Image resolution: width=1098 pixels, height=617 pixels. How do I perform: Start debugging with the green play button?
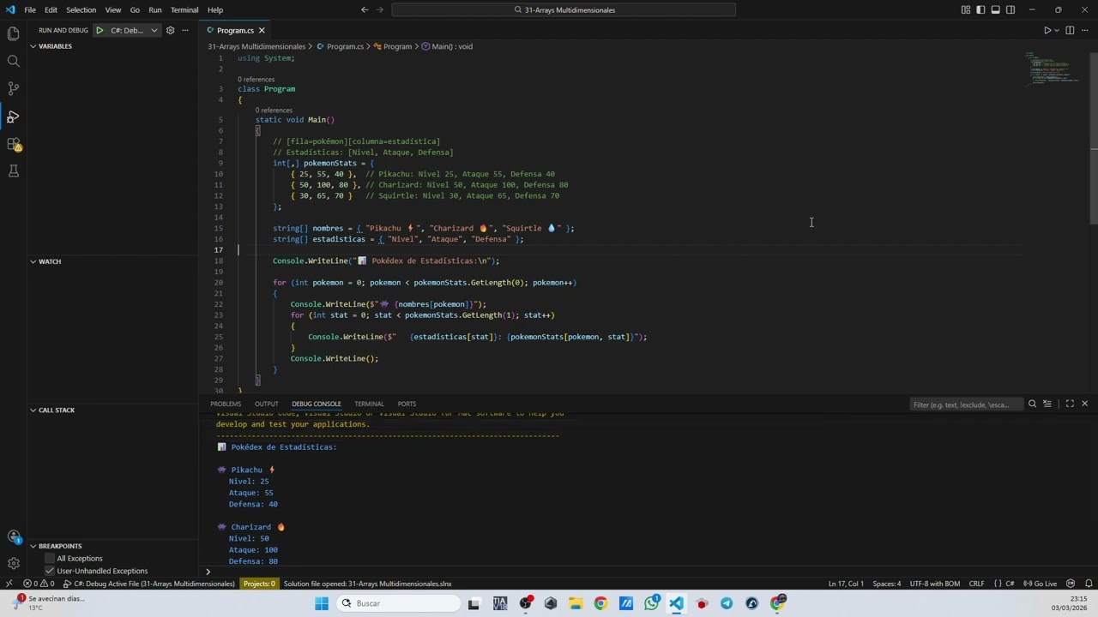[100, 30]
